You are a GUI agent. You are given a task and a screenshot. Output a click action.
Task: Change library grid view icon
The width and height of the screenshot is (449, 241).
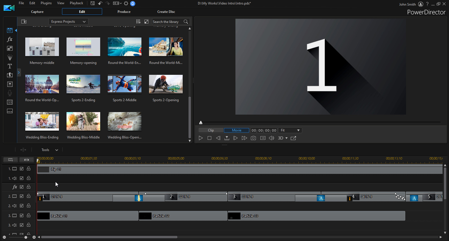pos(138,22)
